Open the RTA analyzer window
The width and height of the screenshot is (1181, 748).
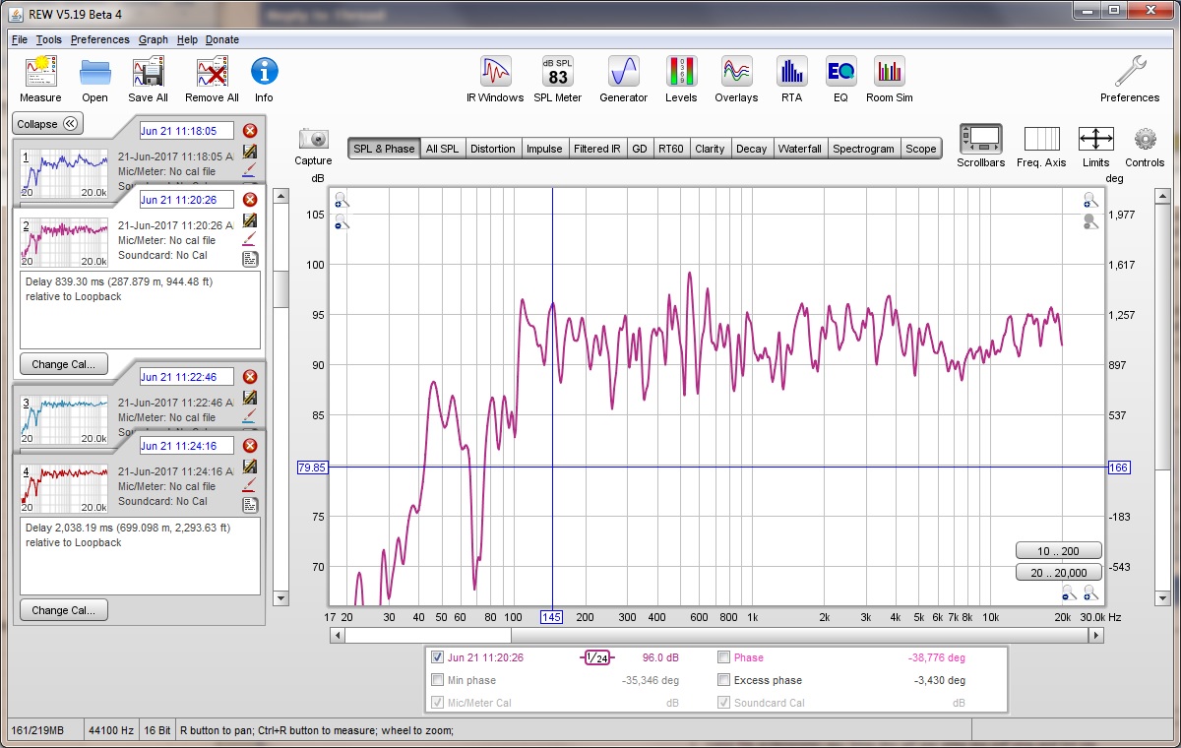791,72
